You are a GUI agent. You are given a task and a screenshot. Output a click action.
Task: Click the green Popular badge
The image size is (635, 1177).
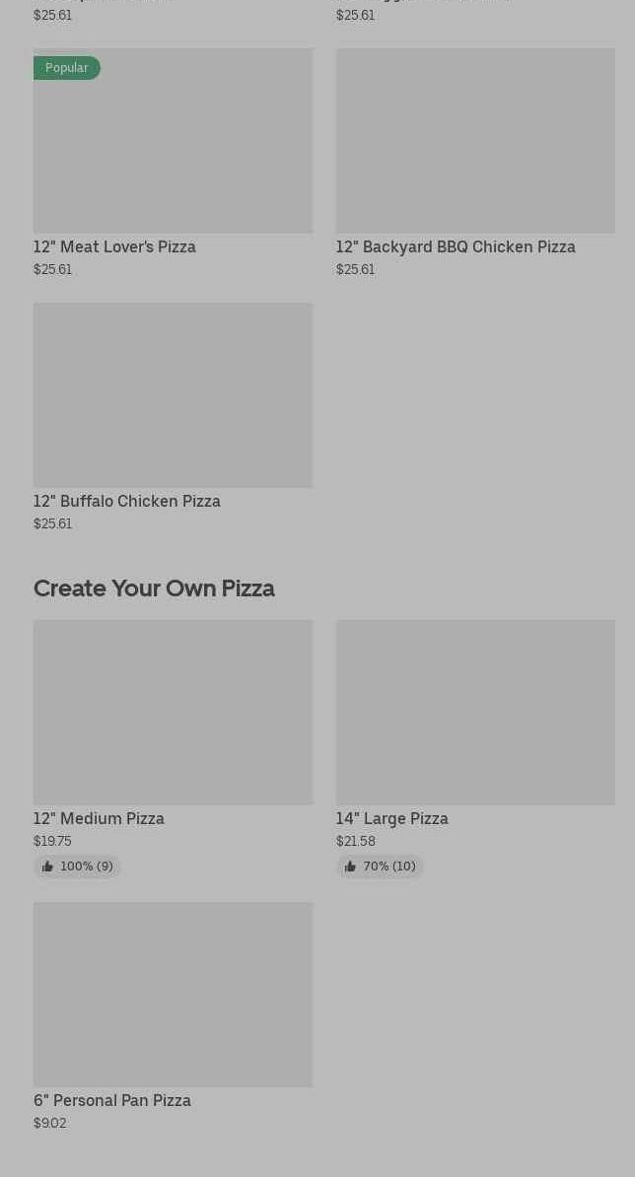click(66, 68)
